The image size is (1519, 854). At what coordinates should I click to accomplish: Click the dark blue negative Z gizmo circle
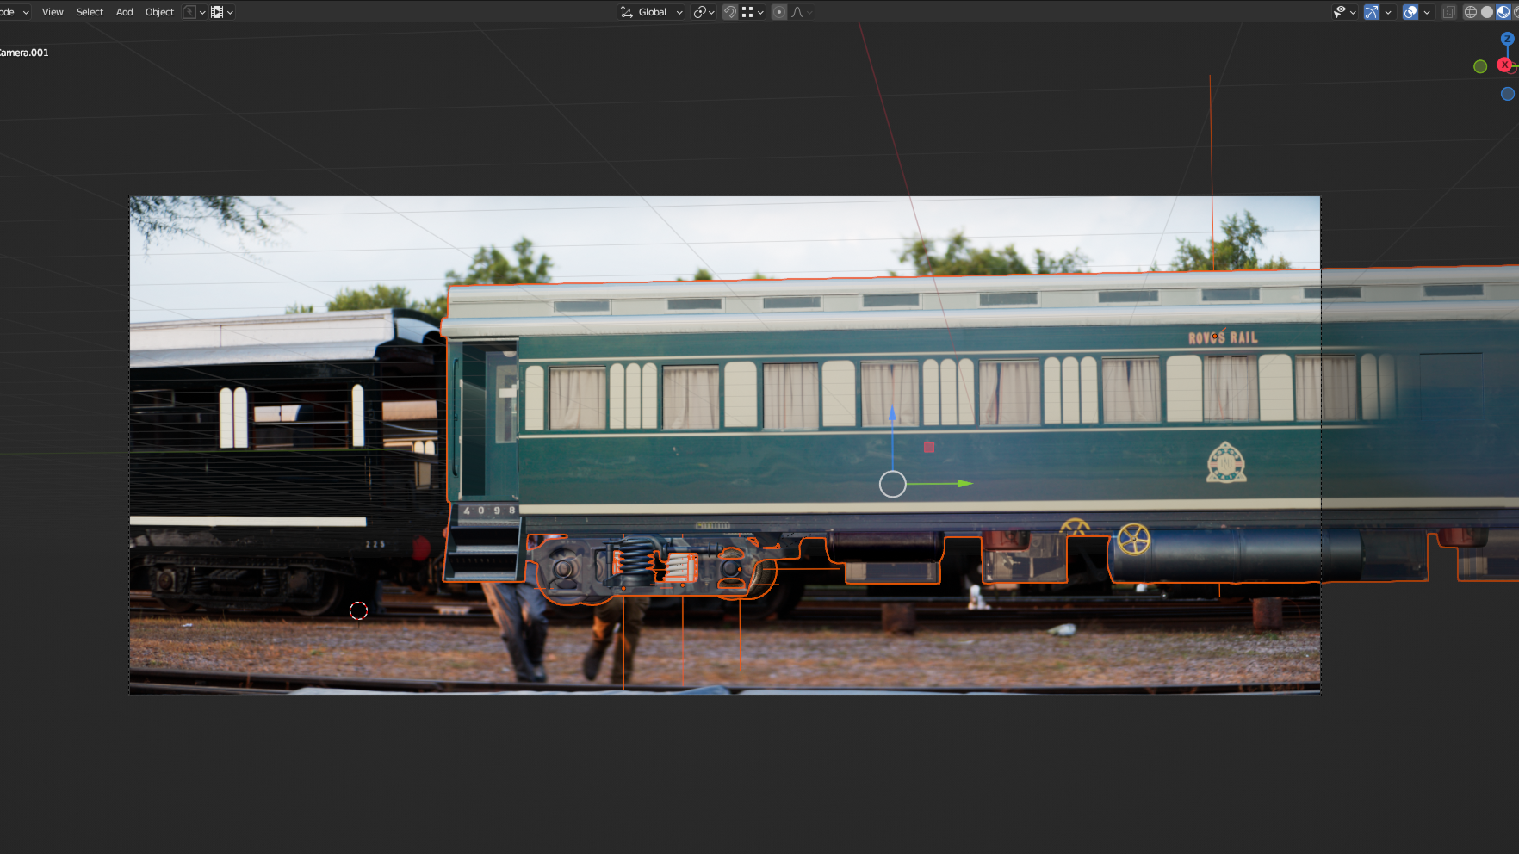click(1508, 94)
